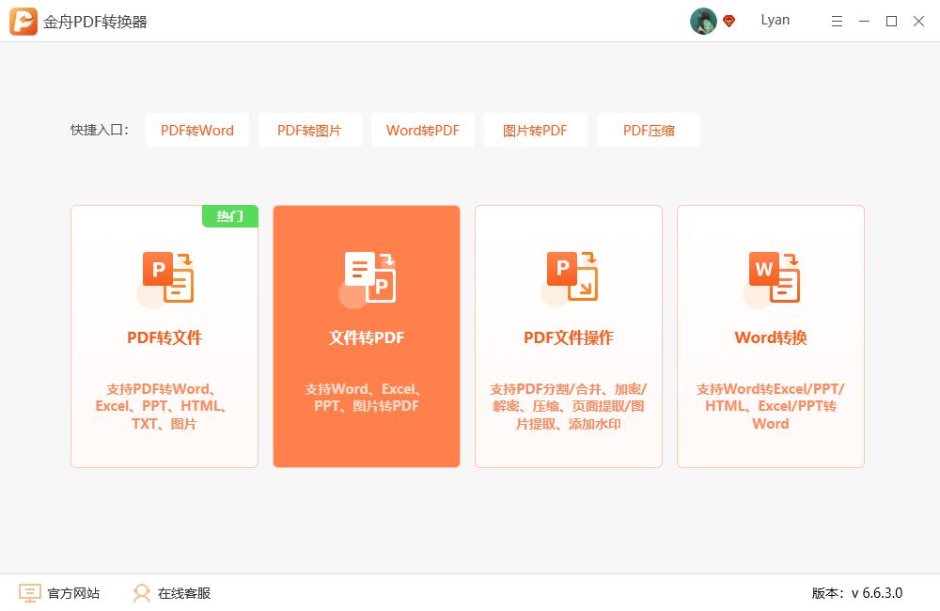Click the 热门 badge on PDF转文件
The height and width of the screenshot is (611, 940).
pos(229,216)
